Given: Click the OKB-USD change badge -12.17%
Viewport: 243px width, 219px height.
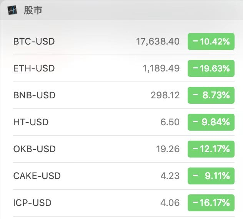Looking at the screenshot, I should click(211, 149).
